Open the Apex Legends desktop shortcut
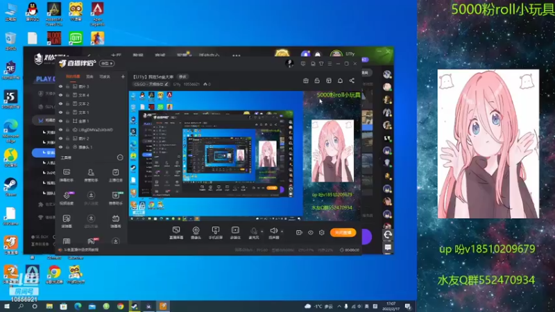Image resolution: width=555 pixels, height=312 pixels. (x=97, y=13)
